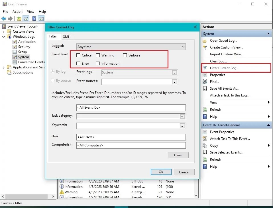The width and height of the screenshot is (273, 208).
Task: Open Find using the binoculars icon
Action: pyautogui.click(x=205, y=81)
